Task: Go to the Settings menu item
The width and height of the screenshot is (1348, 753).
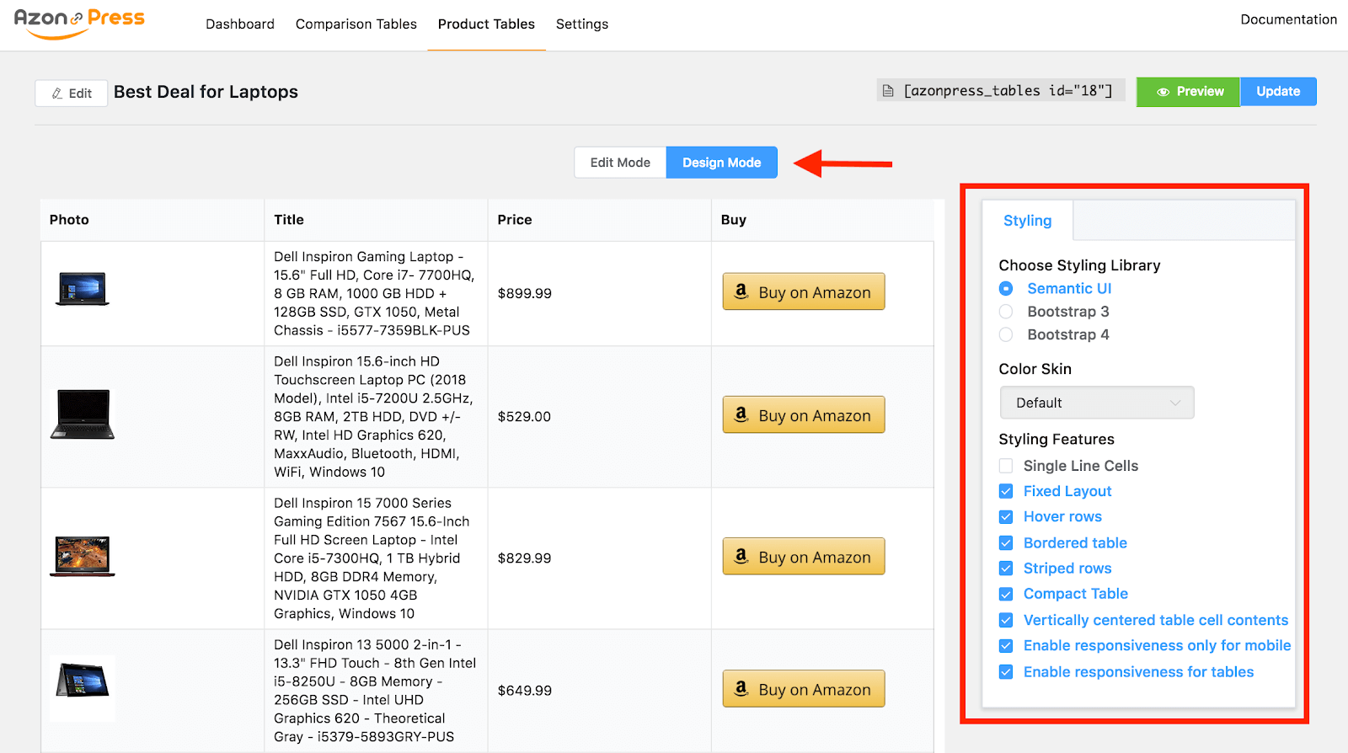Action: [581, 24]
